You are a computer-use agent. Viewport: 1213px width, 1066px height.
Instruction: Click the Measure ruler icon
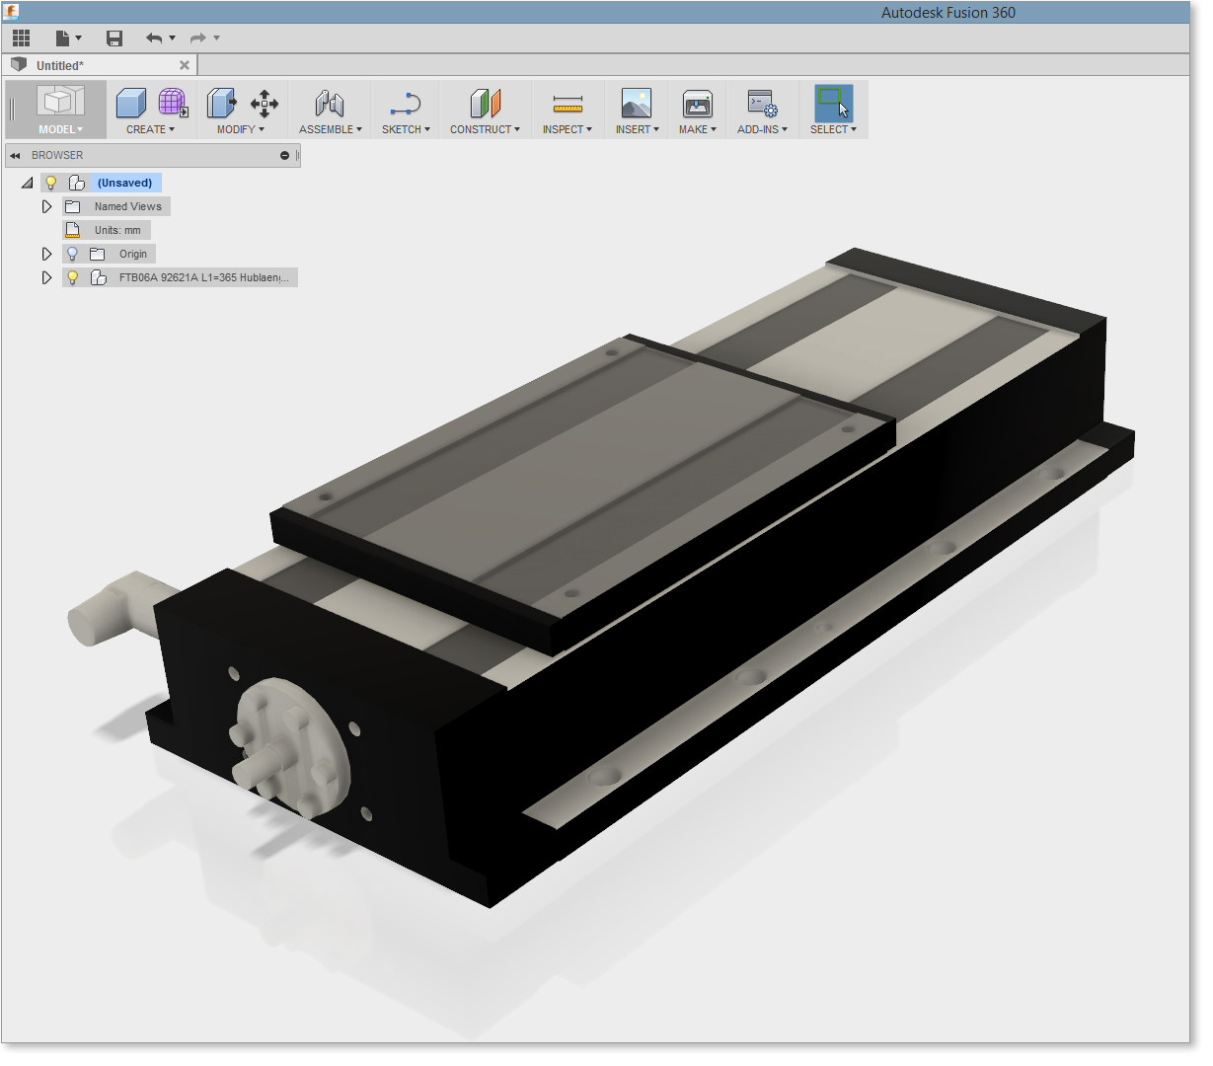(x=568, y=104)
